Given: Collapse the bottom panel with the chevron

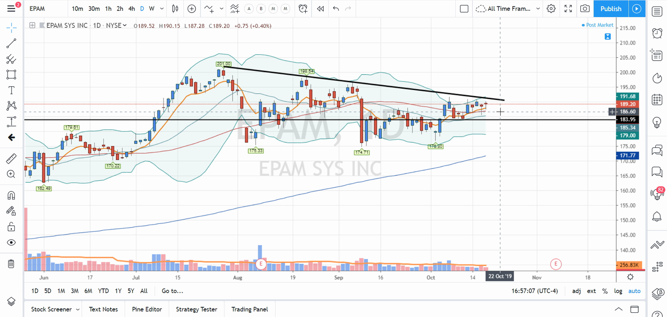Looking at the screenshot, I should click(x=618, y=309).
